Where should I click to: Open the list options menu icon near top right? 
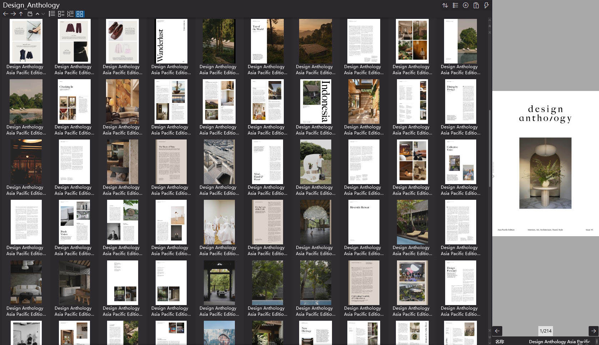[455, 6]
